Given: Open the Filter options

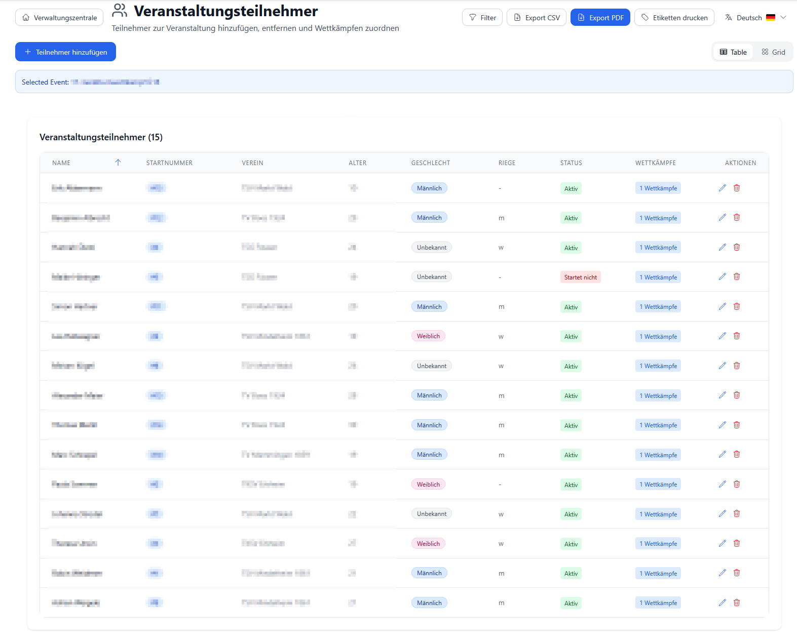Looking at the screenshot, I should 482,18.
